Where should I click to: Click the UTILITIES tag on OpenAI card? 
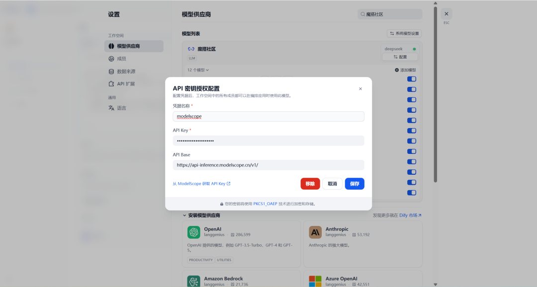(224, 260)
